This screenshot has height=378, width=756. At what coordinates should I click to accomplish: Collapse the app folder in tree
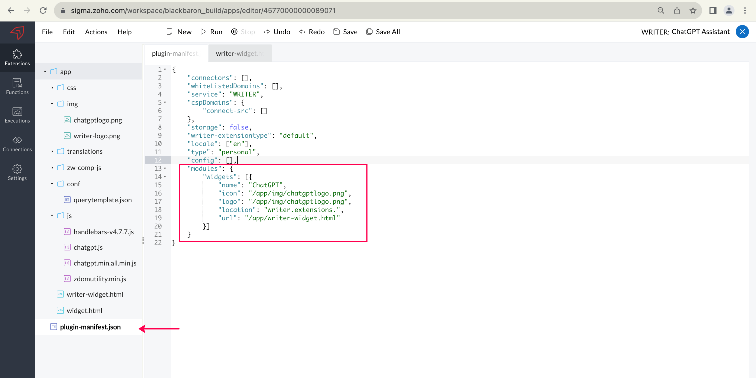[x=45, y=71]
